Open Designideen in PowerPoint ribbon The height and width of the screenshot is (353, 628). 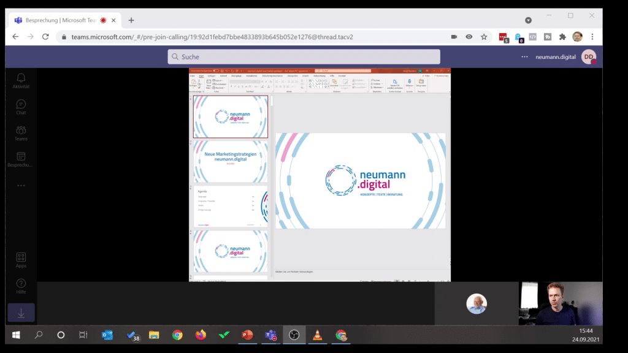pyautogui.click(x=421, y=83)
